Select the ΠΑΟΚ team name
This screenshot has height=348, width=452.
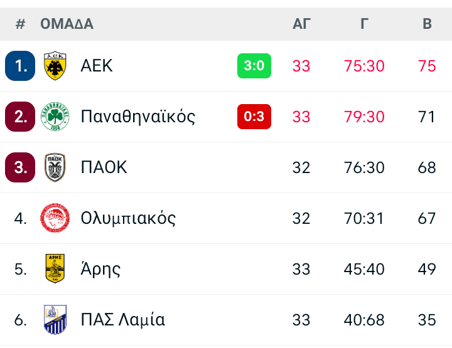104,167
